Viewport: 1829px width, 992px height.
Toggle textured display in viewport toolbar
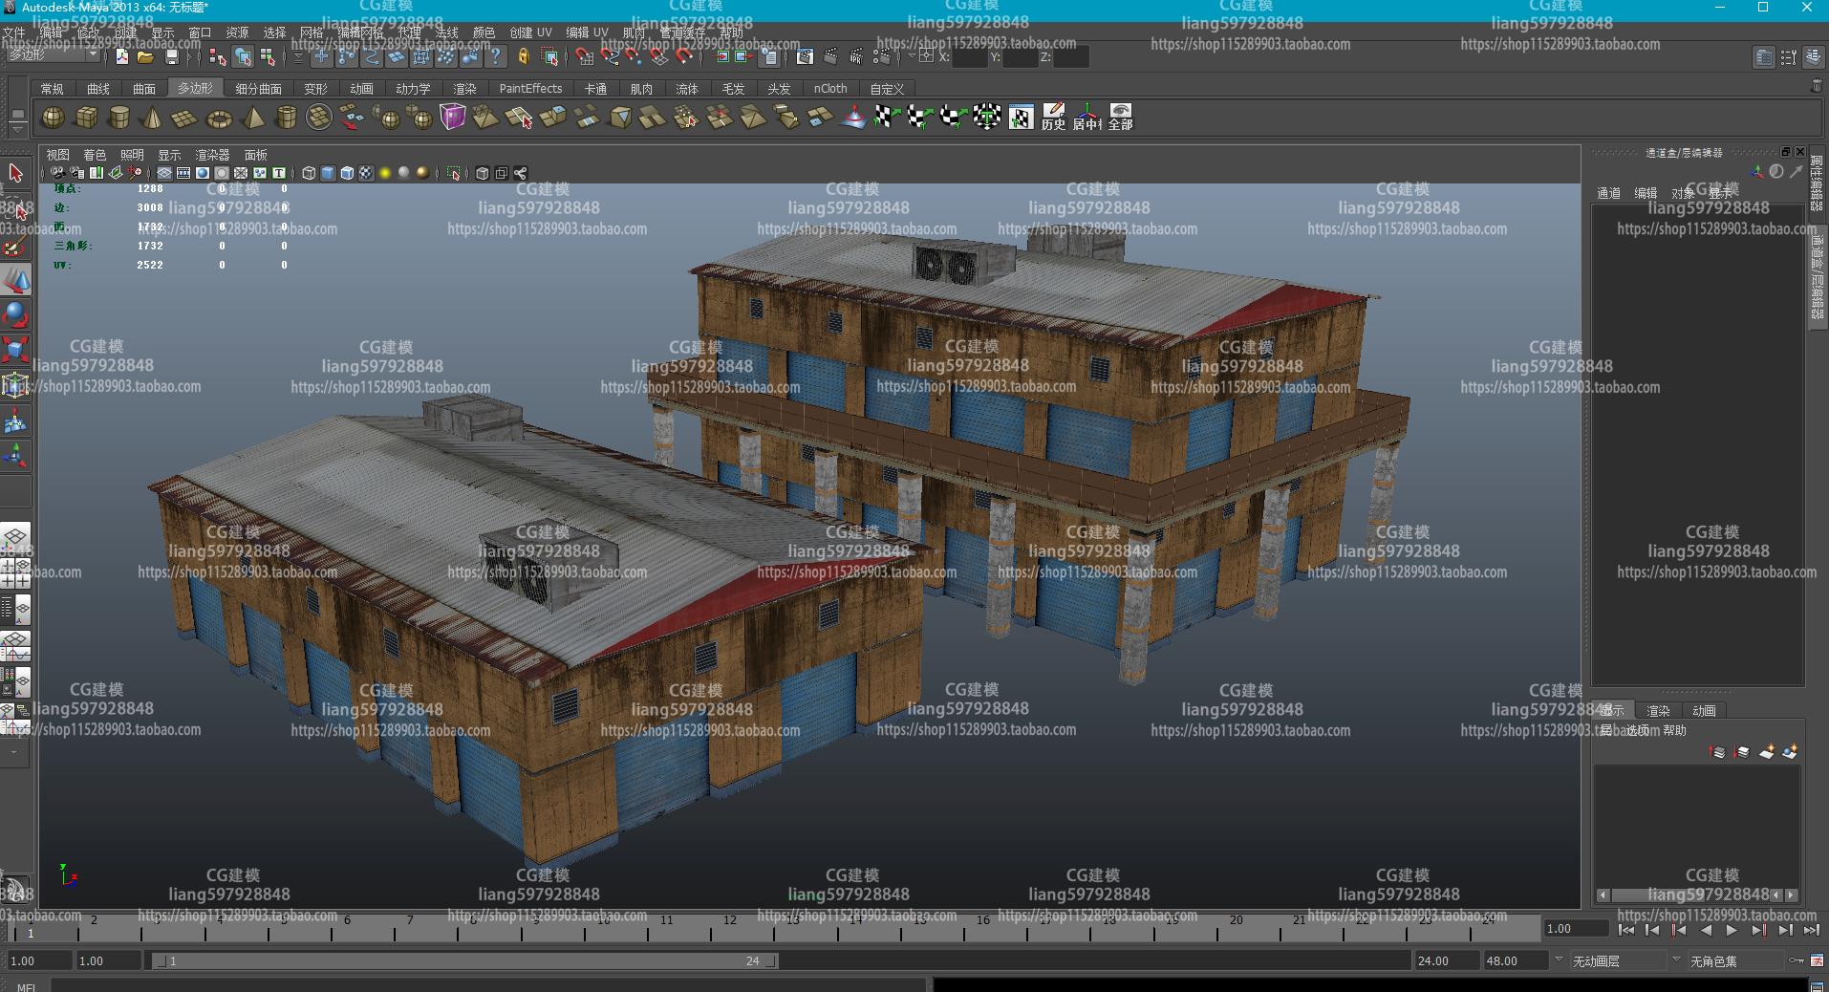tap(366, 173)
